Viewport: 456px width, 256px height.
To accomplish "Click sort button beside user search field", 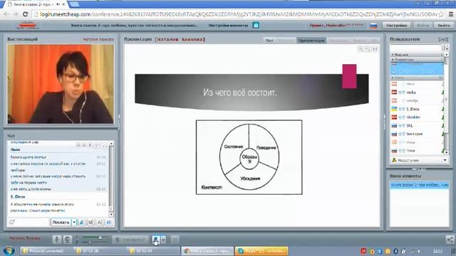I will click(445, 48).
